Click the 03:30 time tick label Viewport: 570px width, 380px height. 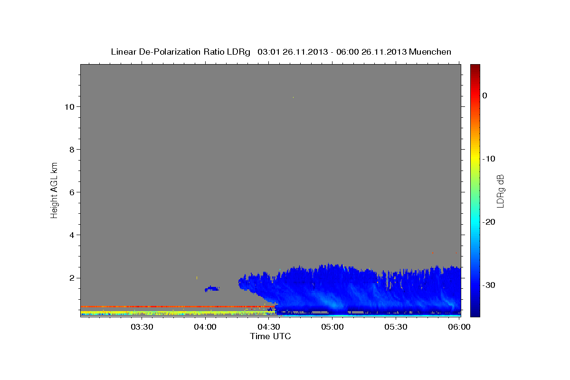(x=142, y=327)
